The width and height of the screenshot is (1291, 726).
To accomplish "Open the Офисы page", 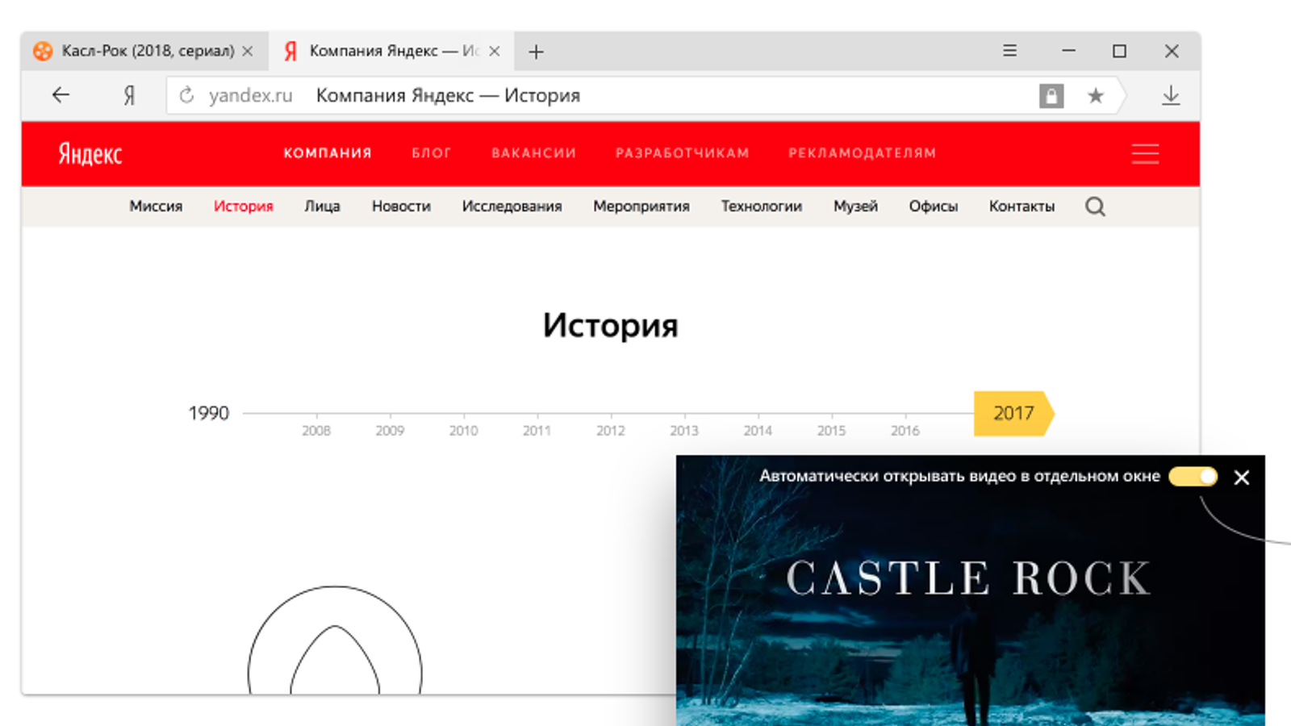I will pos(934,207).
